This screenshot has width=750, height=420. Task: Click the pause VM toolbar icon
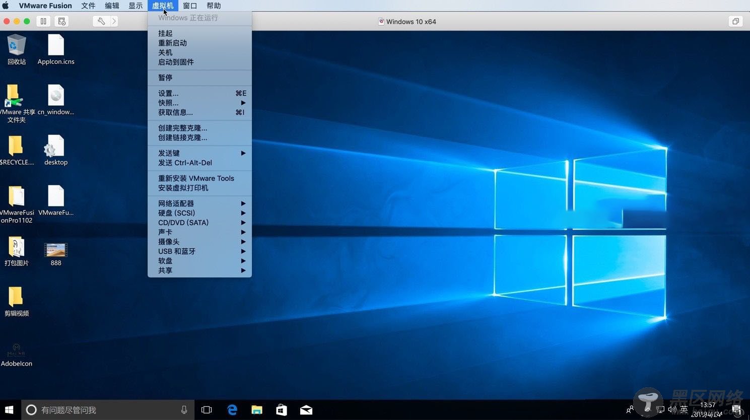click(43, 21)
